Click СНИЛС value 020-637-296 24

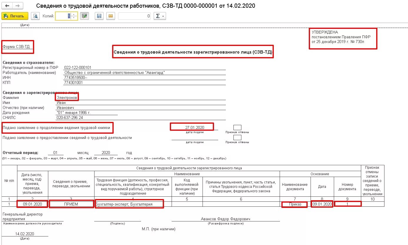click(x=70, y=117)
